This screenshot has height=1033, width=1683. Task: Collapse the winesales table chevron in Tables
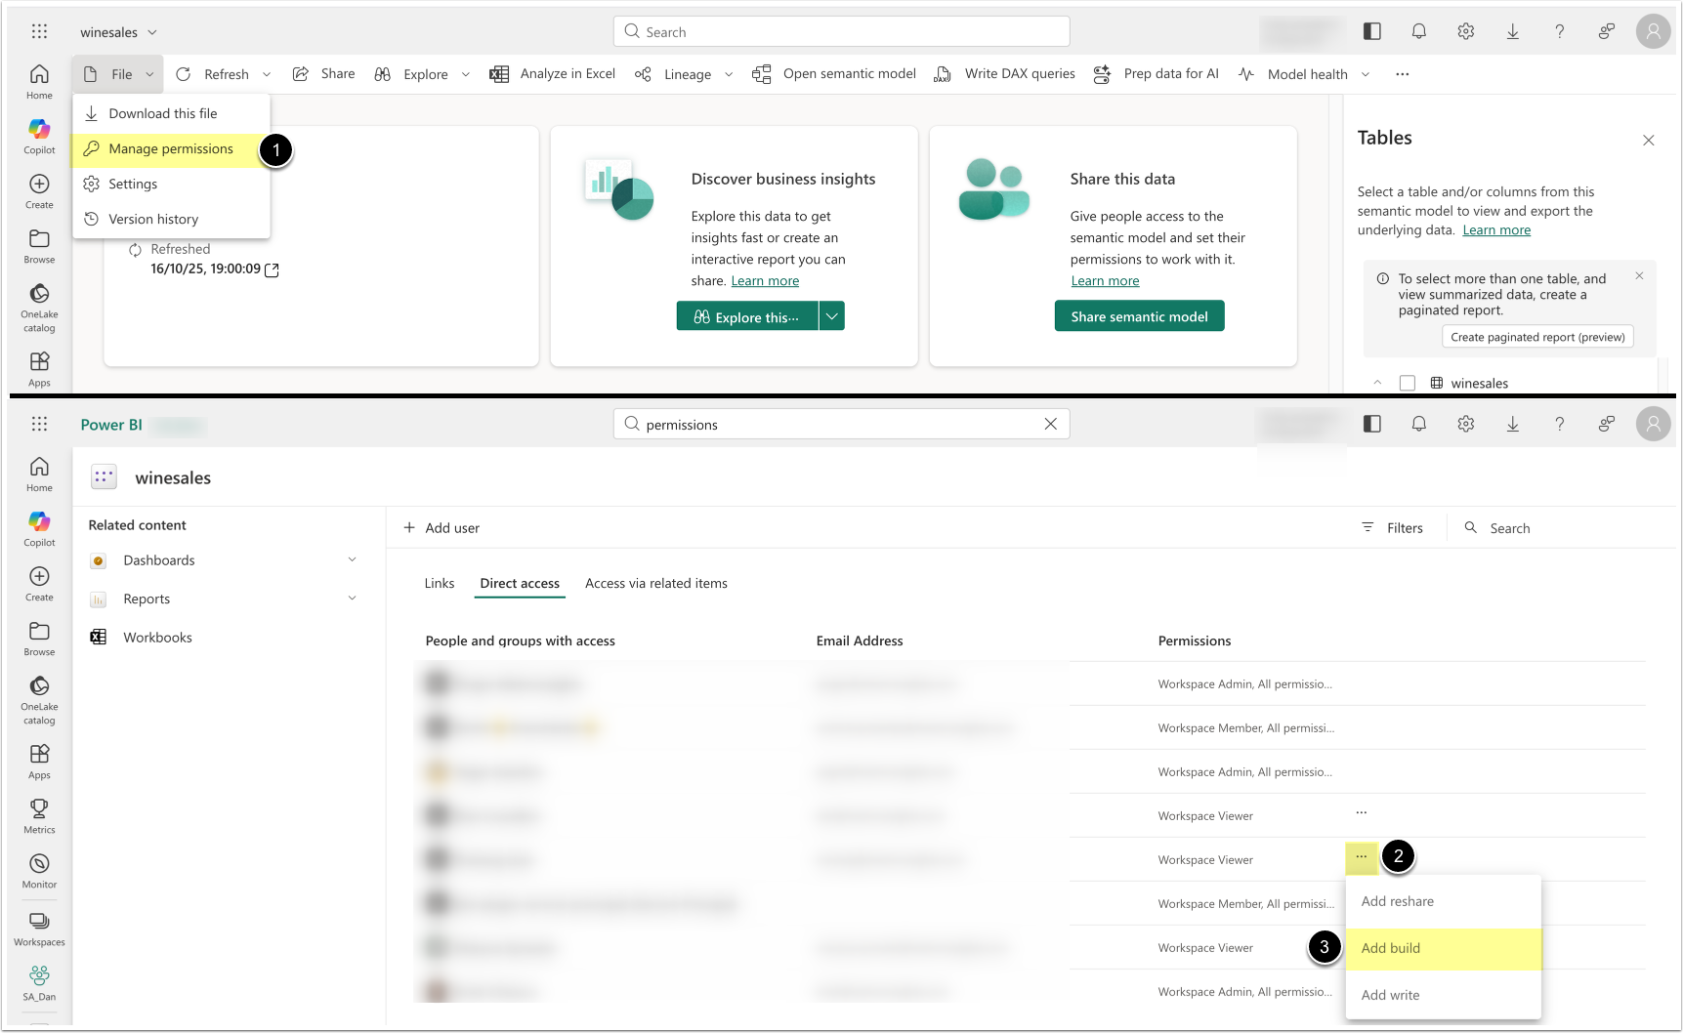(x=1377, y=383)
